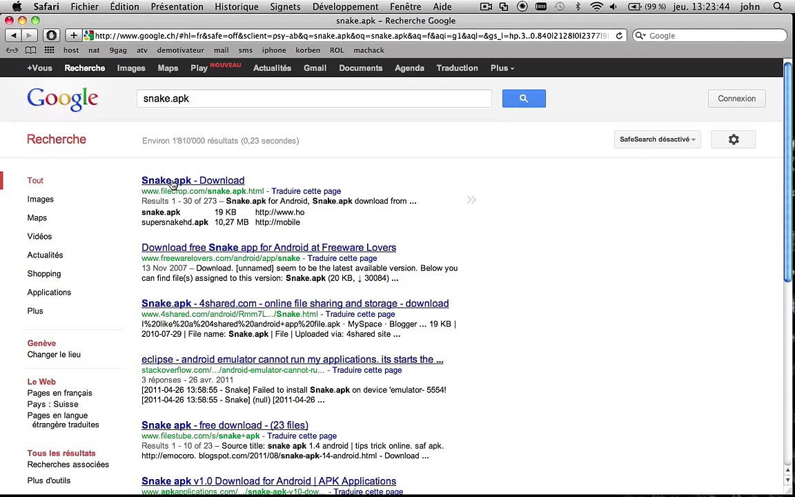Click the page vertical scrollbar thumb
Viewport: 795px width, 497px height.
point(787,173)
